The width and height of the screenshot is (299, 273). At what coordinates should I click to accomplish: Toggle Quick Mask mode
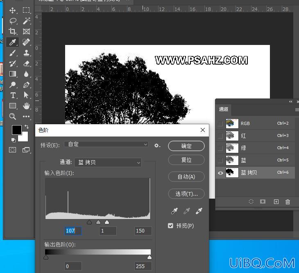click(13, 150)
